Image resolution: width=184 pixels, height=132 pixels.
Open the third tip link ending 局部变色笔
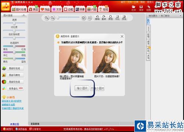click(x=13, y=108)
